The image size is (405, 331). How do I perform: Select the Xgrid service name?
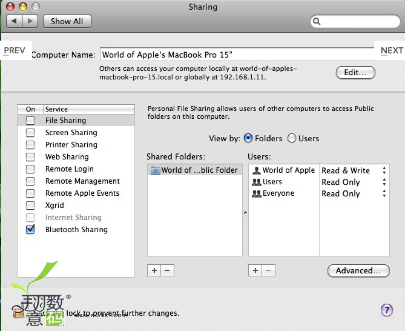54,206
